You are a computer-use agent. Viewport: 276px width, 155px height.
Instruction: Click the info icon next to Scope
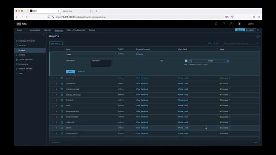228,61
